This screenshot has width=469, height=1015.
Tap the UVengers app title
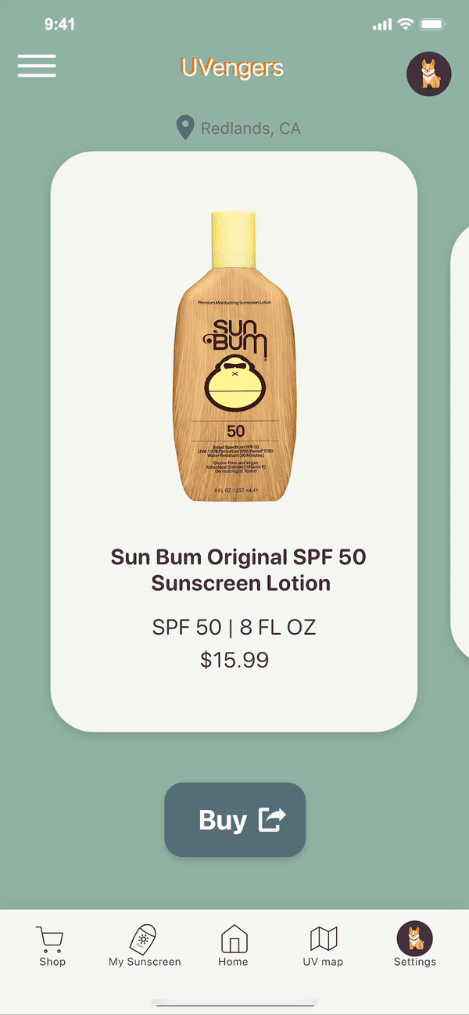click(232, 67)
